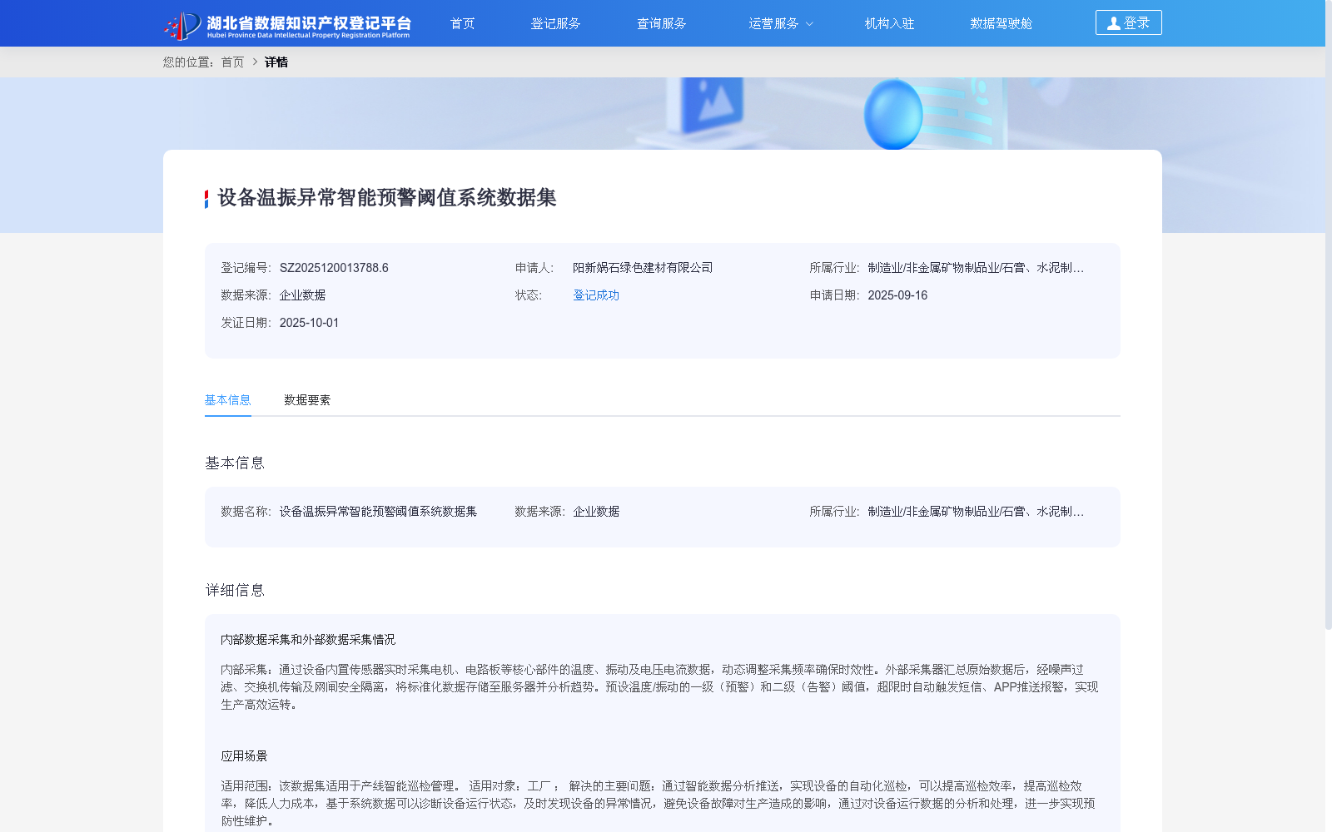Click the breadcrumb separator arrow
This screenshot has width=1332, height=832.
click(255, 62)
